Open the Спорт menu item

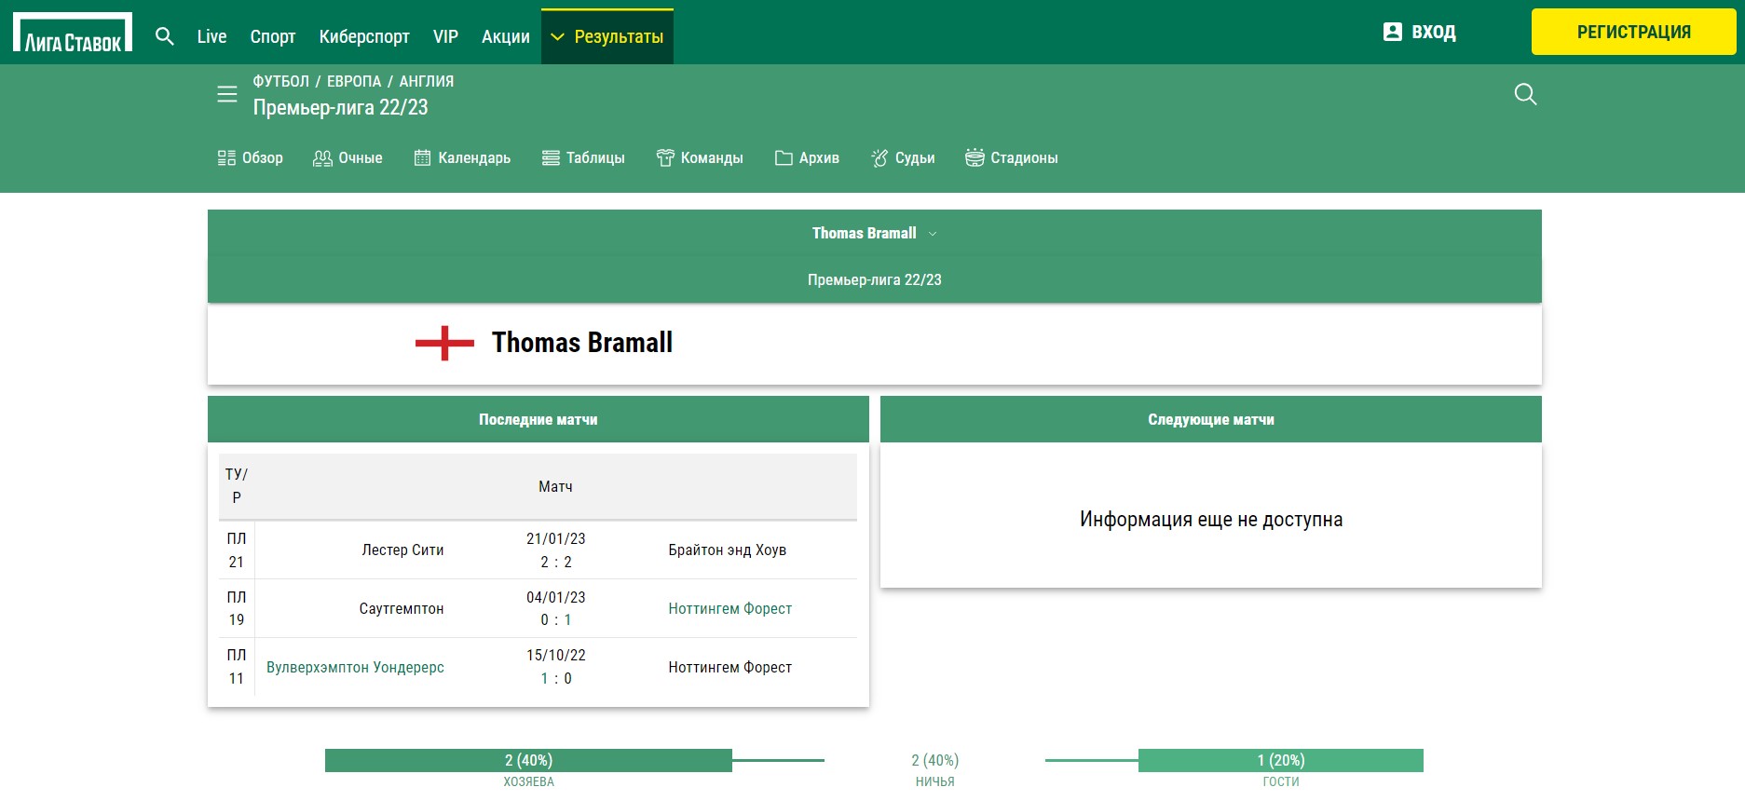(x=273, y=36)
